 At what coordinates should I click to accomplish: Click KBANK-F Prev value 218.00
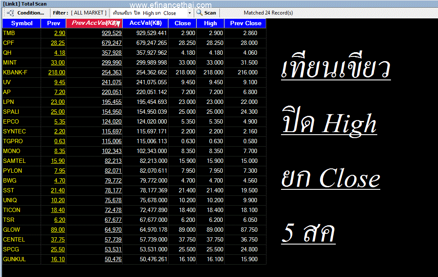[x=57, y=72]
